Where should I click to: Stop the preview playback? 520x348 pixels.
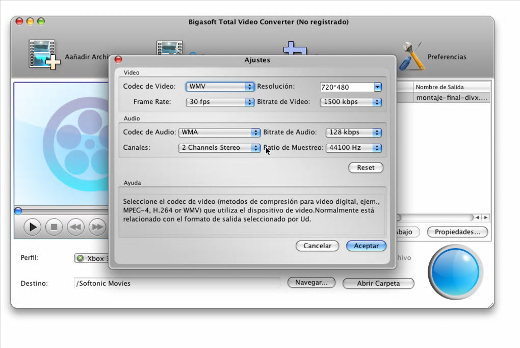[54, 227]
